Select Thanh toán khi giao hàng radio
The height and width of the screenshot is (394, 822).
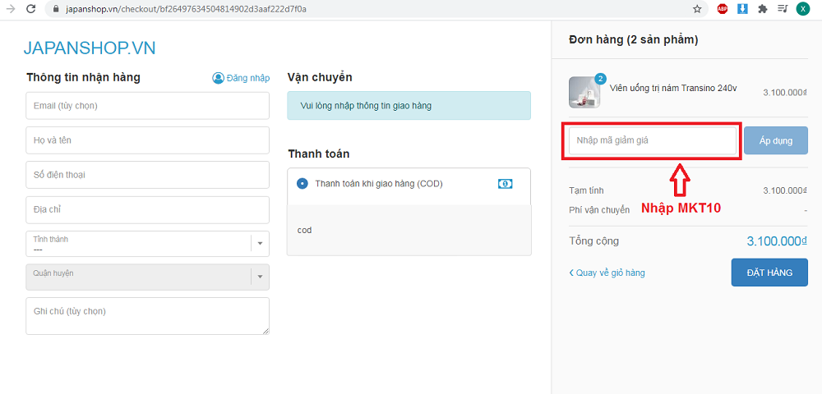point(302,184)
